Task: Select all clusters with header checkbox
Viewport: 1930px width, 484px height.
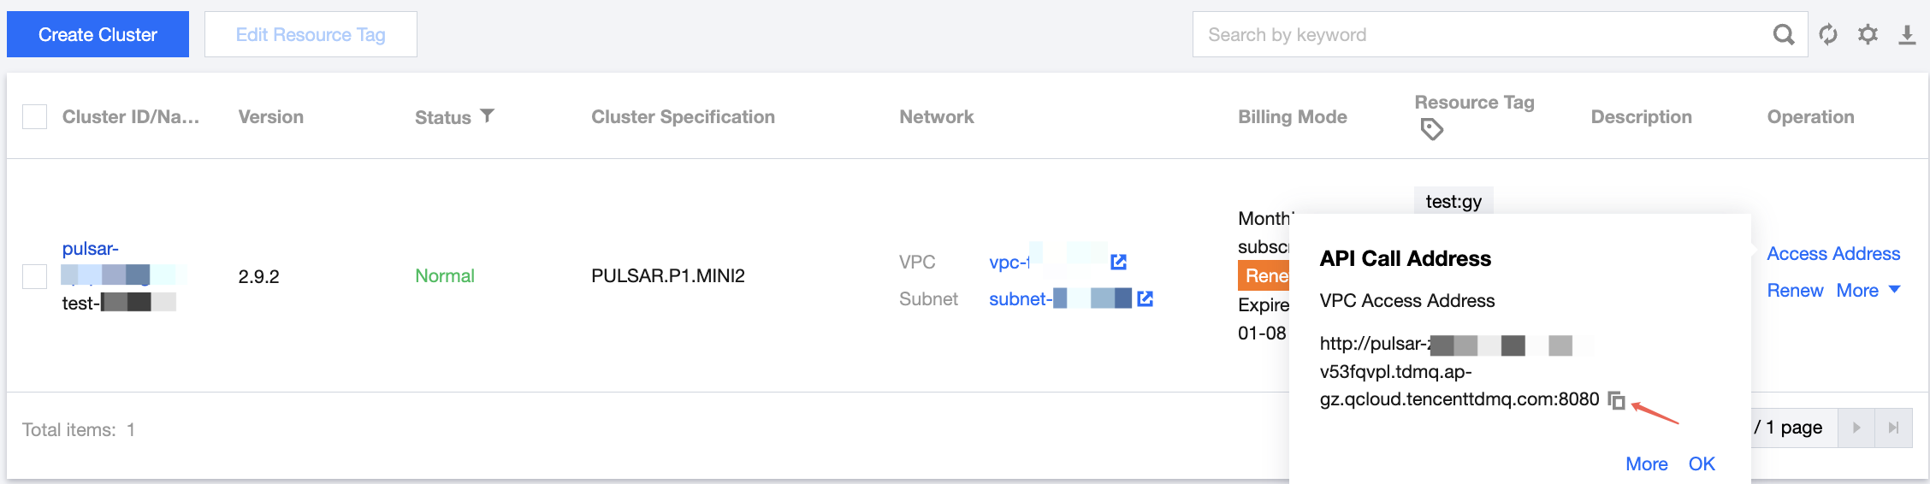Action: 34,117
